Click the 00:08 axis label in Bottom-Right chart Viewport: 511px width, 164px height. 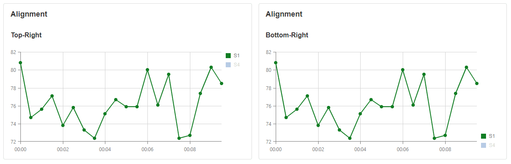click(x=445, y=149)
